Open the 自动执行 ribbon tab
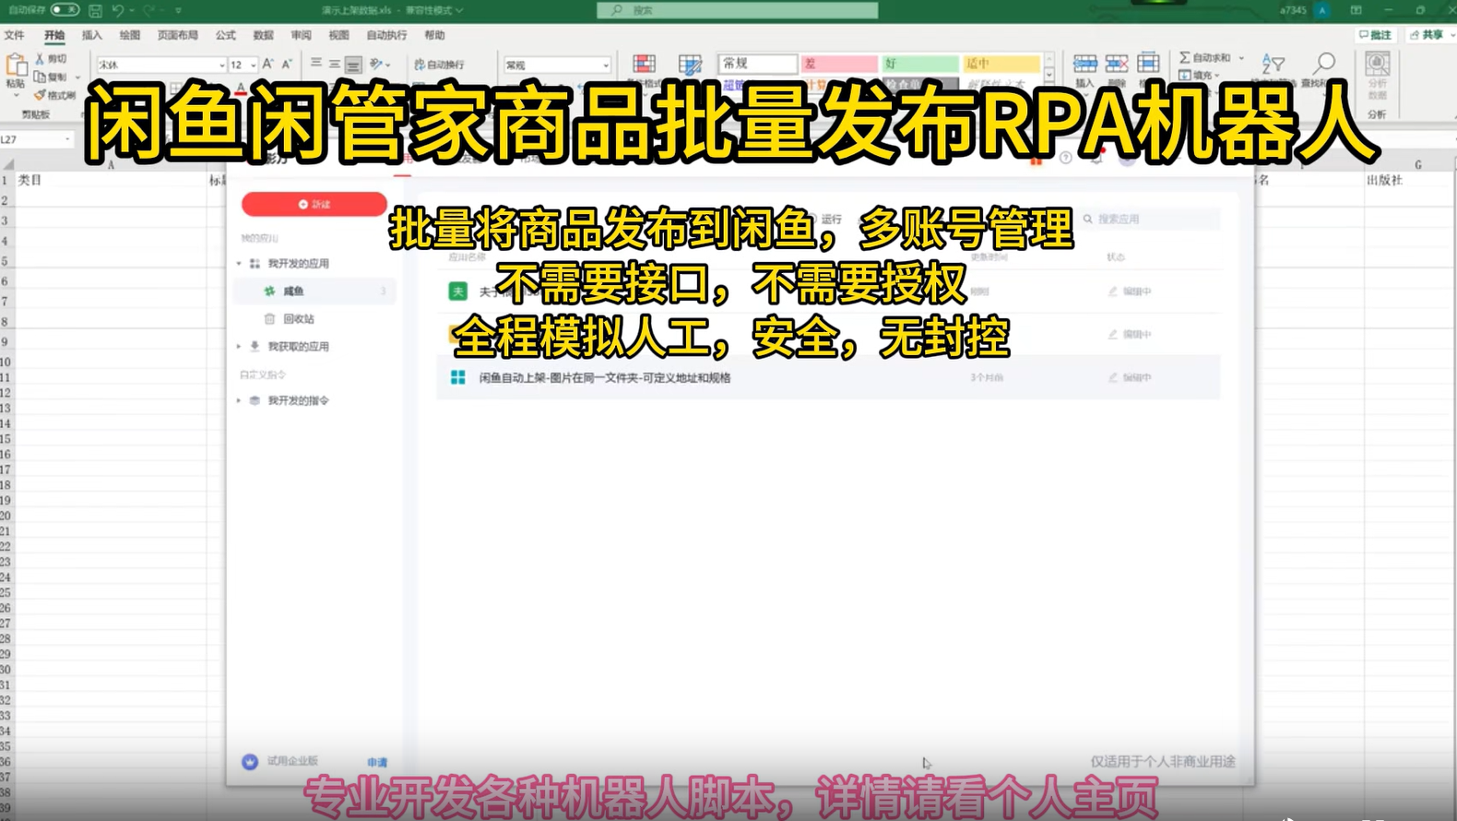 pos(386,35)
